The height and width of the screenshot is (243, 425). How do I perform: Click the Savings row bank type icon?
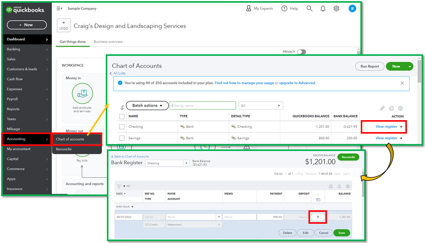(182, 138)
